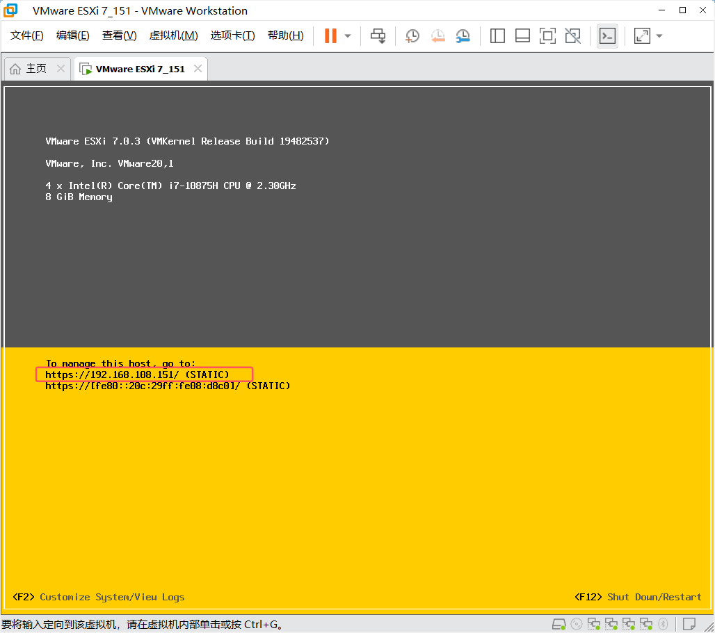Click the IPv6 fe80::20c:29ff:fe08:d8c0 address line

tap(168, 386)
